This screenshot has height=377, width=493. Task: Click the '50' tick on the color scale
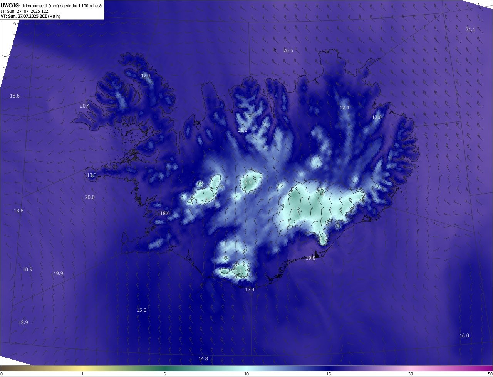click(490, 374)
